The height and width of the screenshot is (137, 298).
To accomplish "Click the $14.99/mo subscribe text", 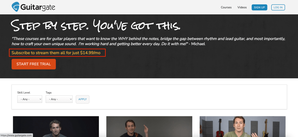I will tap(56, 53).
